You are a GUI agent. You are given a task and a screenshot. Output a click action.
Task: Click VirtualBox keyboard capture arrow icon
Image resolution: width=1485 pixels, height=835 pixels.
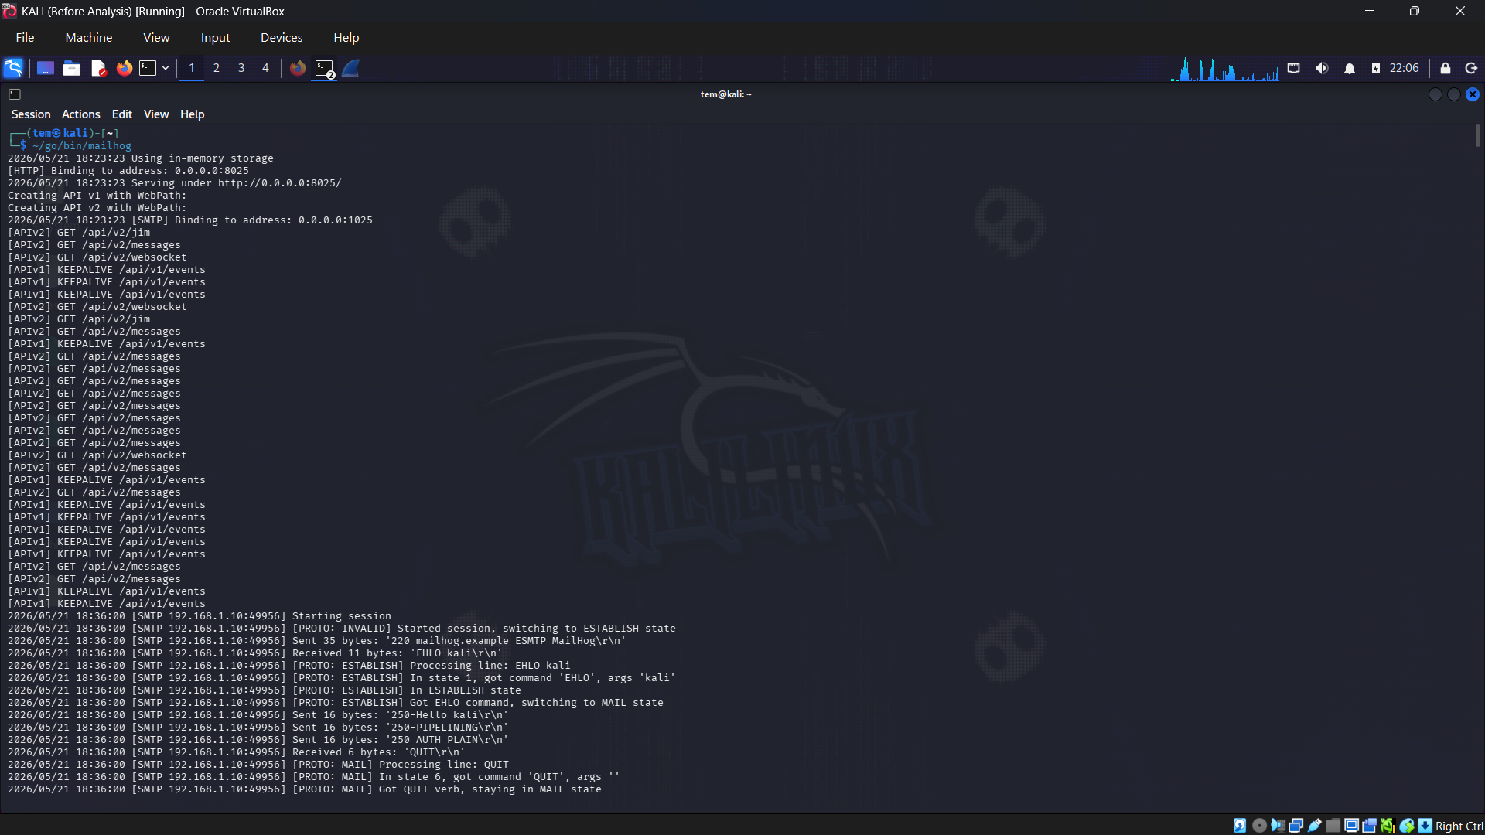[x=1425, y=826]
